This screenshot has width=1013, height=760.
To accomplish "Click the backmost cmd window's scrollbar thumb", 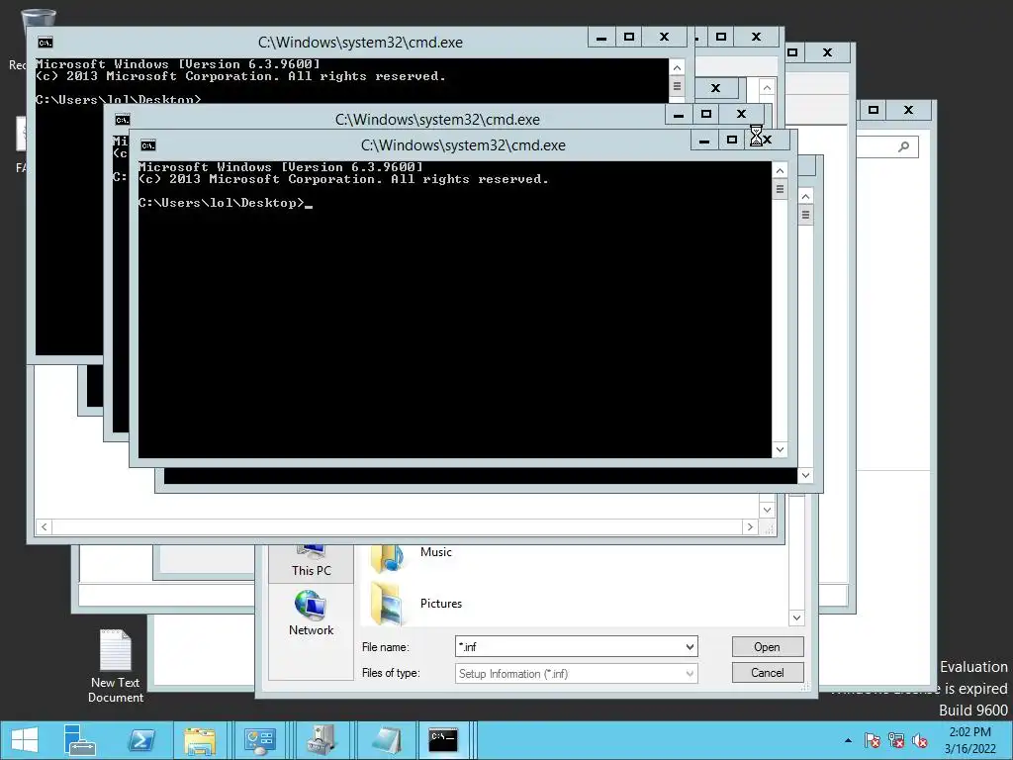I will 677,86.
